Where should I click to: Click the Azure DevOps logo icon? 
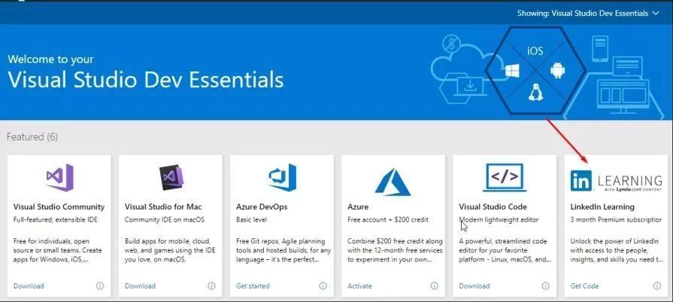282,177
